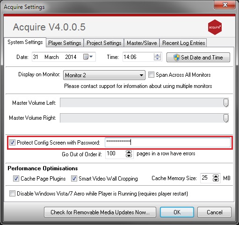Toggle Protect Config Screen with Password checkbox
Image resolution: width=239 pixels, height=225 pixels.
12,142
